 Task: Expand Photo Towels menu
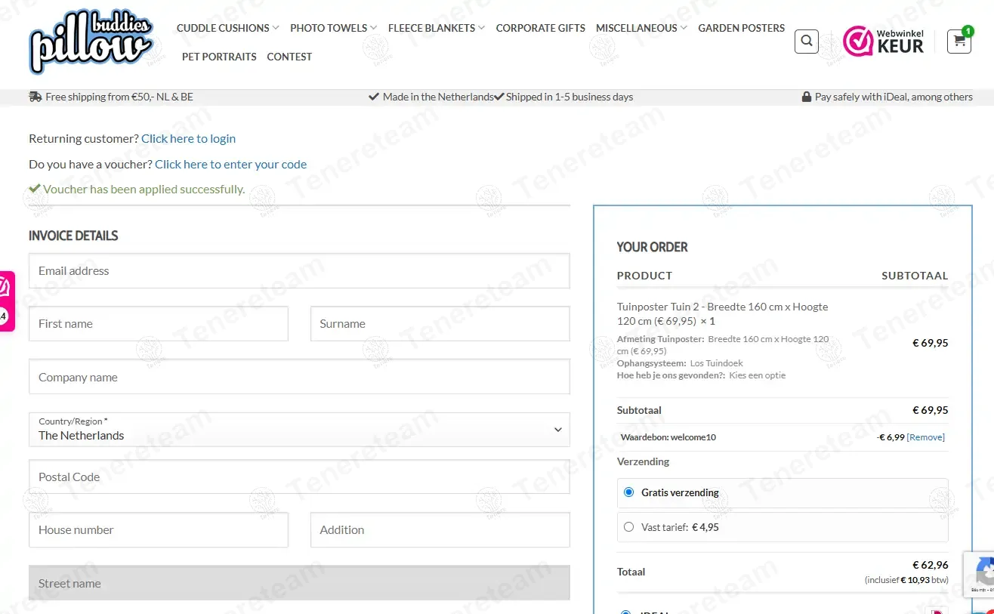point(334,28)
